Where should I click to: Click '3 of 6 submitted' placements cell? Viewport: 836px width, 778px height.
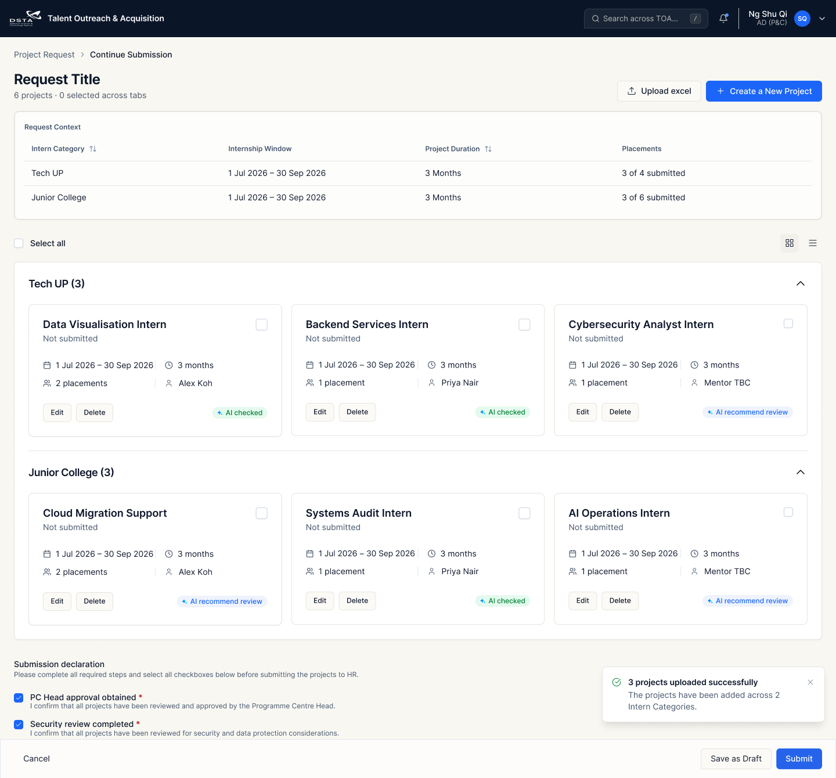click(x=653, y=197)
